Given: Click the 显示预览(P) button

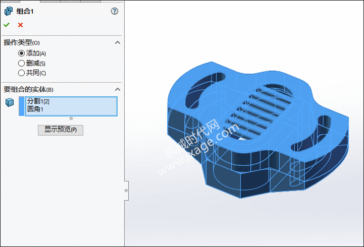Looking at the screenshot, I should 61,130.
